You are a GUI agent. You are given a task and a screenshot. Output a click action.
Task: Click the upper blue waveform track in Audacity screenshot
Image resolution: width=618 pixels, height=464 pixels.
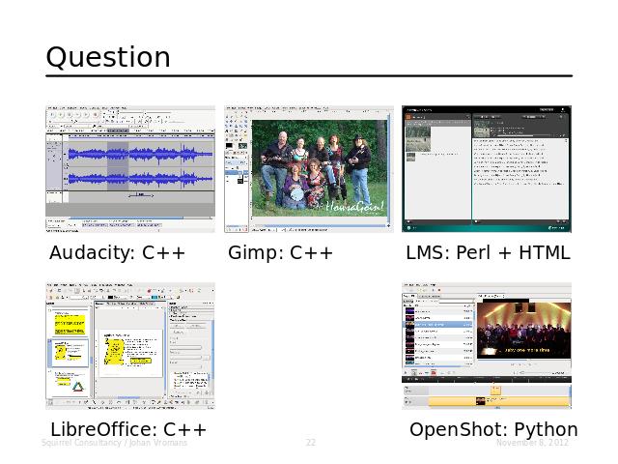141,154
